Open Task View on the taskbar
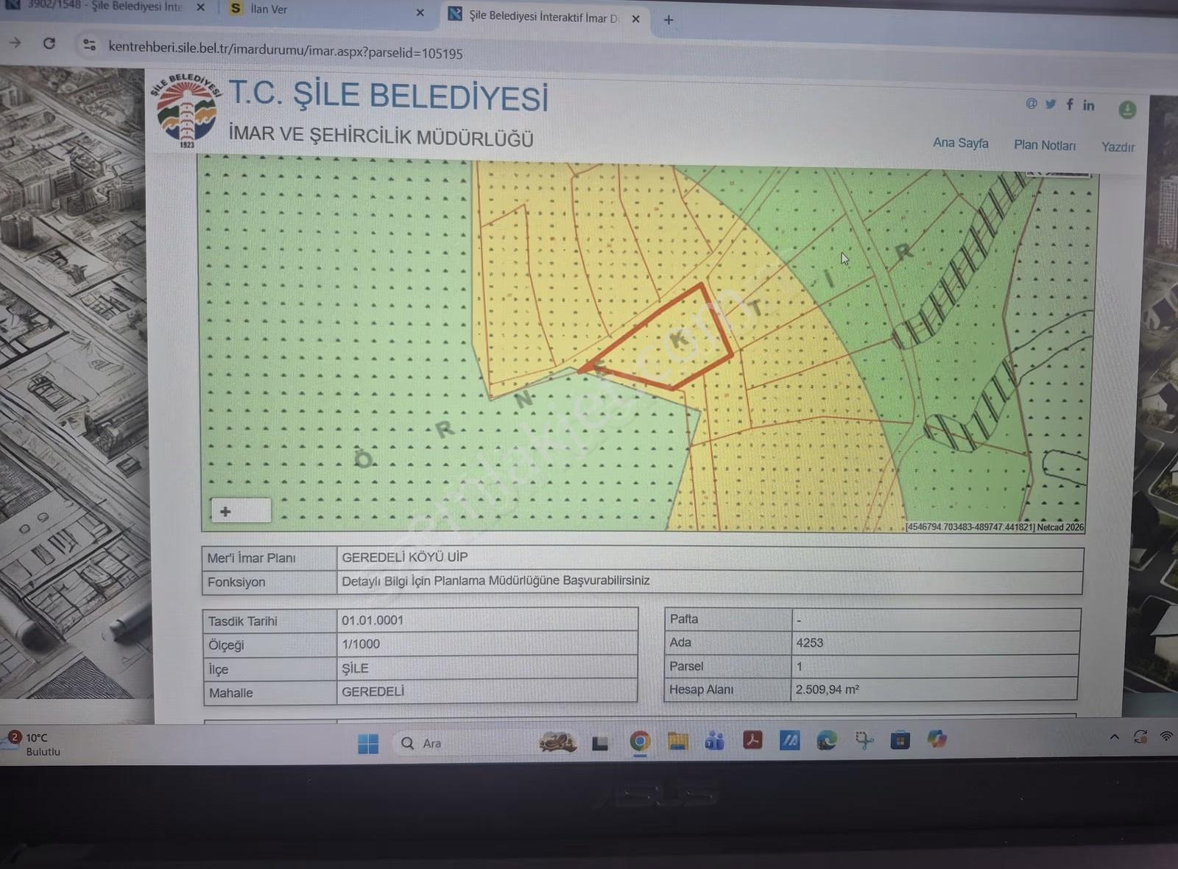 [x=600, y=743]
